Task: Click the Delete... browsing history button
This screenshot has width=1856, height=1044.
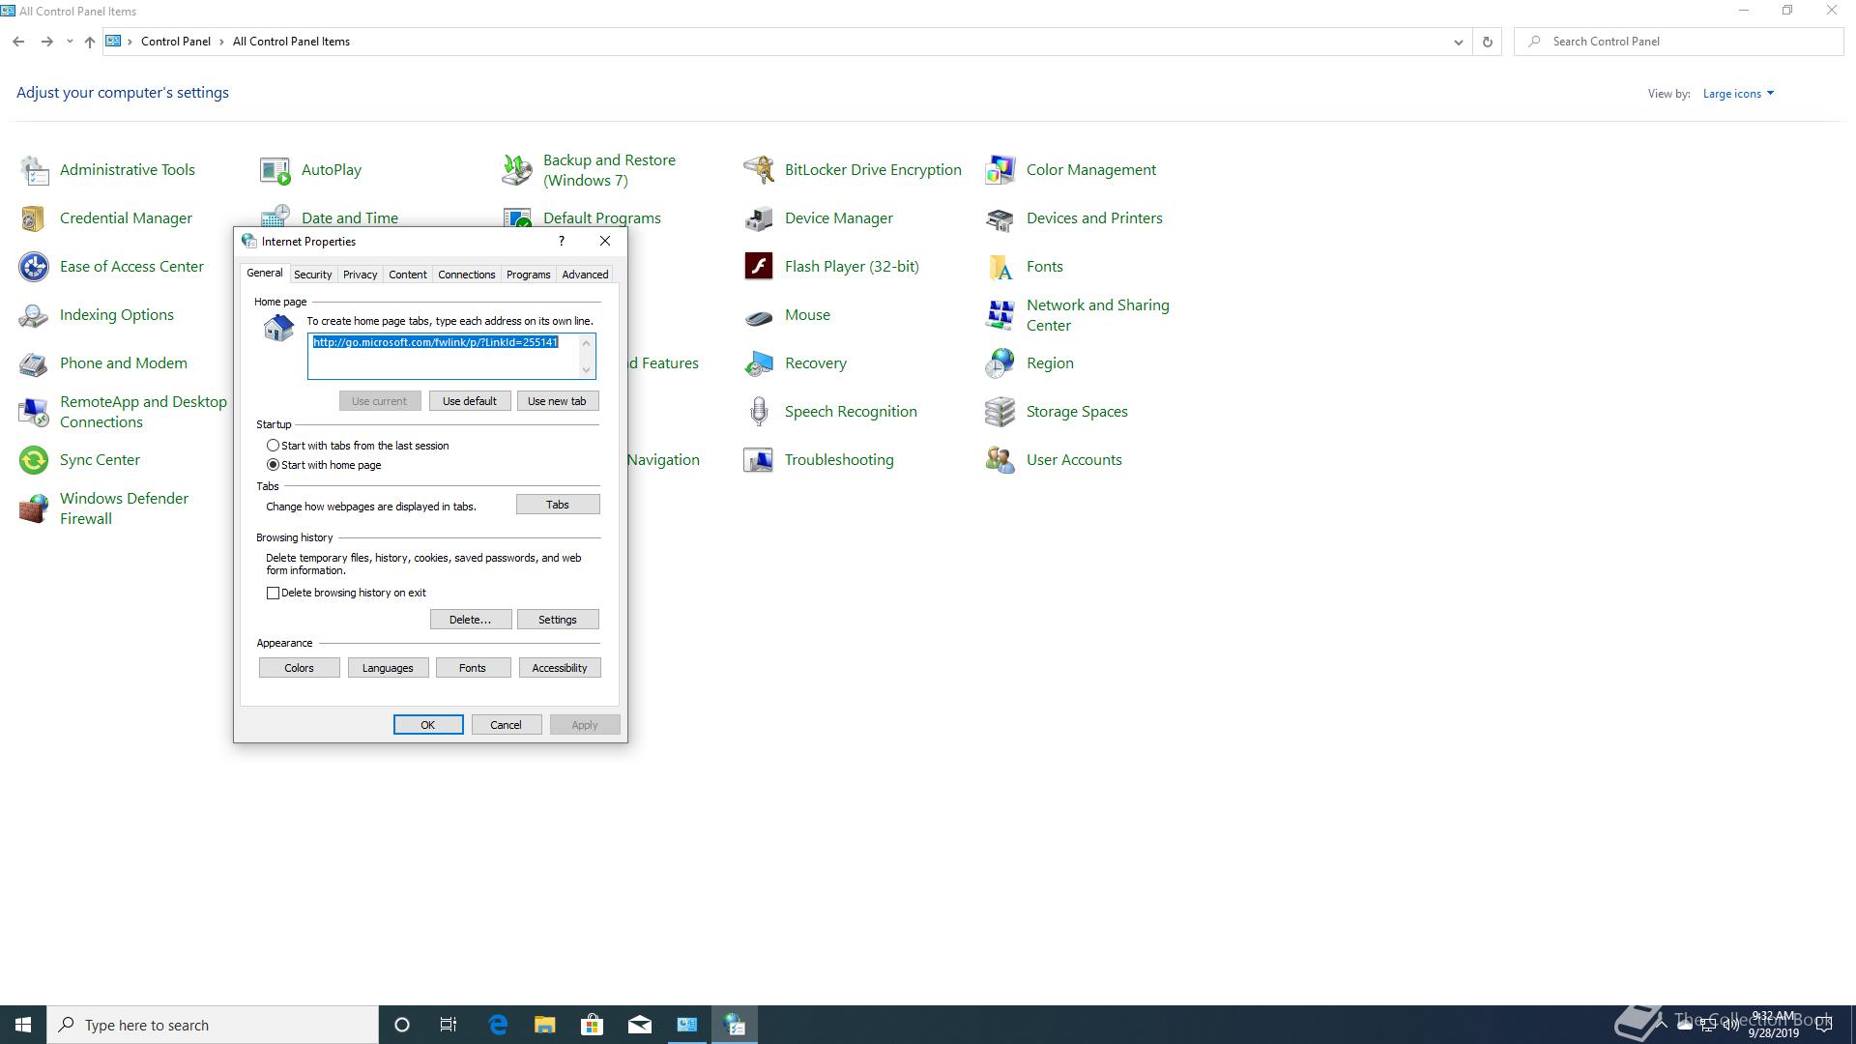Action: pos(470,620)
